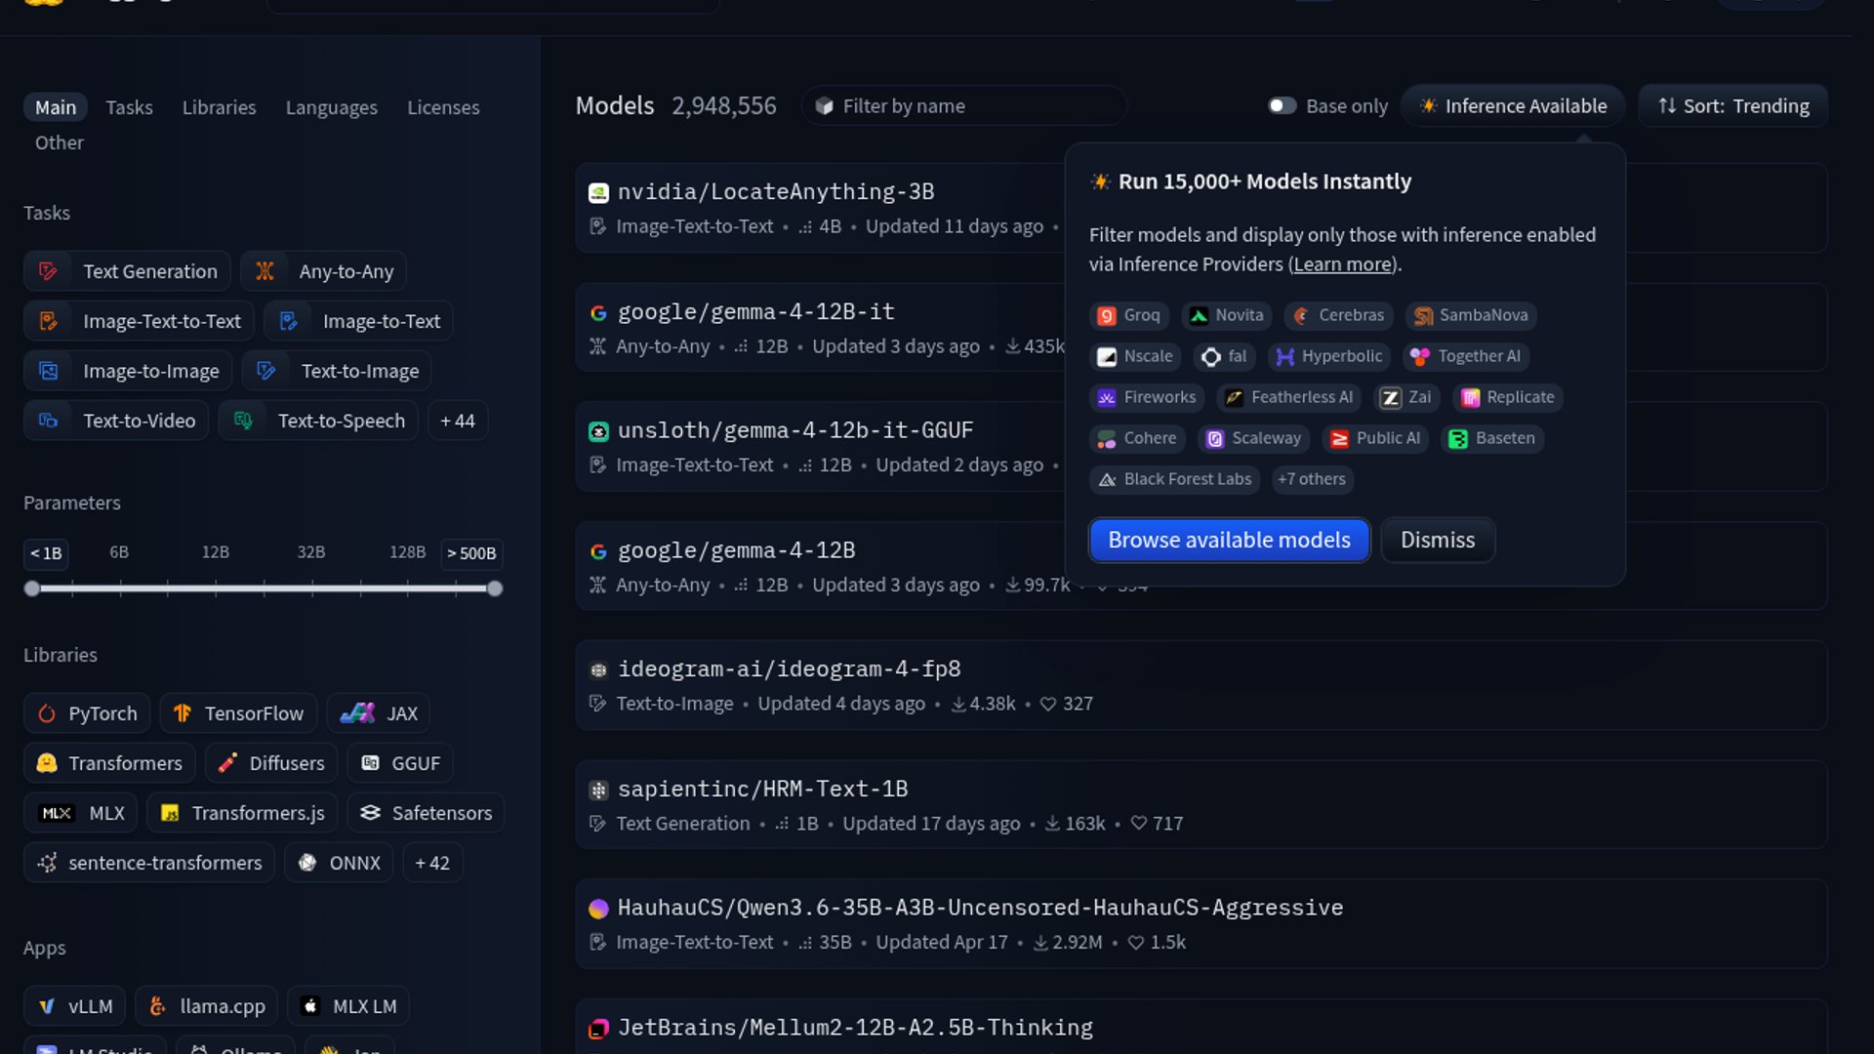Open the Libraries filter tab
Image resolution: width=1874 pixels, height=1054 pixels.
pyautogui.click(x=219, y=107)
